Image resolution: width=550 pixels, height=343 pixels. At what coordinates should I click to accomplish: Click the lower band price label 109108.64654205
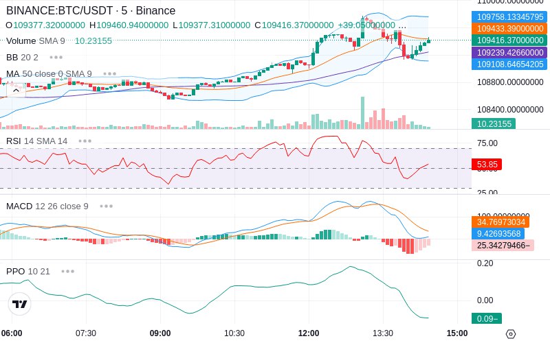[x=509, y=64]
